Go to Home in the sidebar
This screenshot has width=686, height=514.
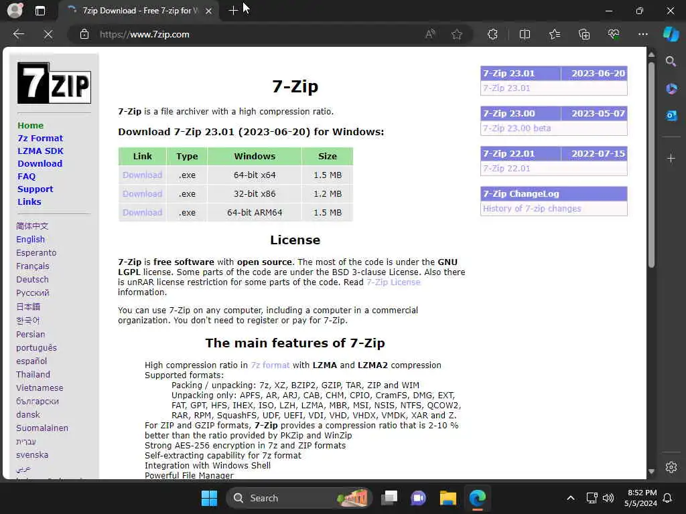tap(31, 125)
